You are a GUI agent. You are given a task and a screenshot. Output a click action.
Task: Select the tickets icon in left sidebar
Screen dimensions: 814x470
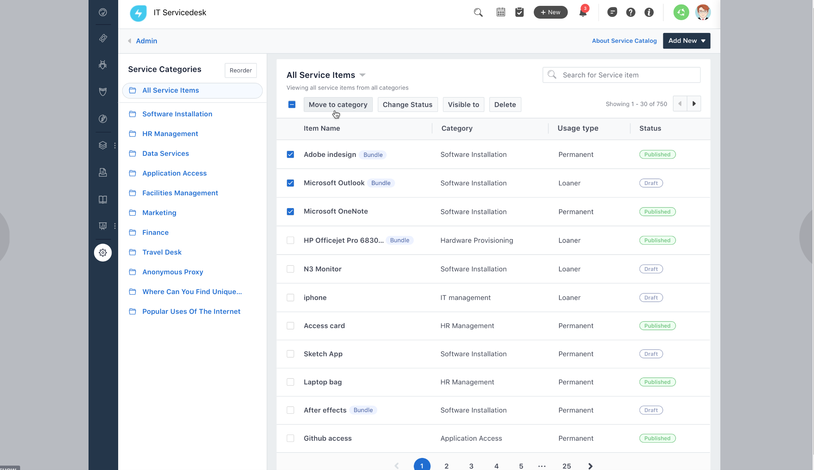pyautogui.click(x=103, y=38)
